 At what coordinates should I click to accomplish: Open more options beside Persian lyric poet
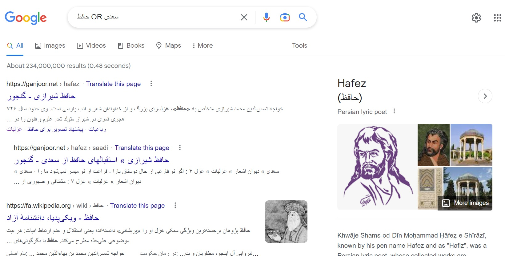pyautogui.click(x=394, y=111)
